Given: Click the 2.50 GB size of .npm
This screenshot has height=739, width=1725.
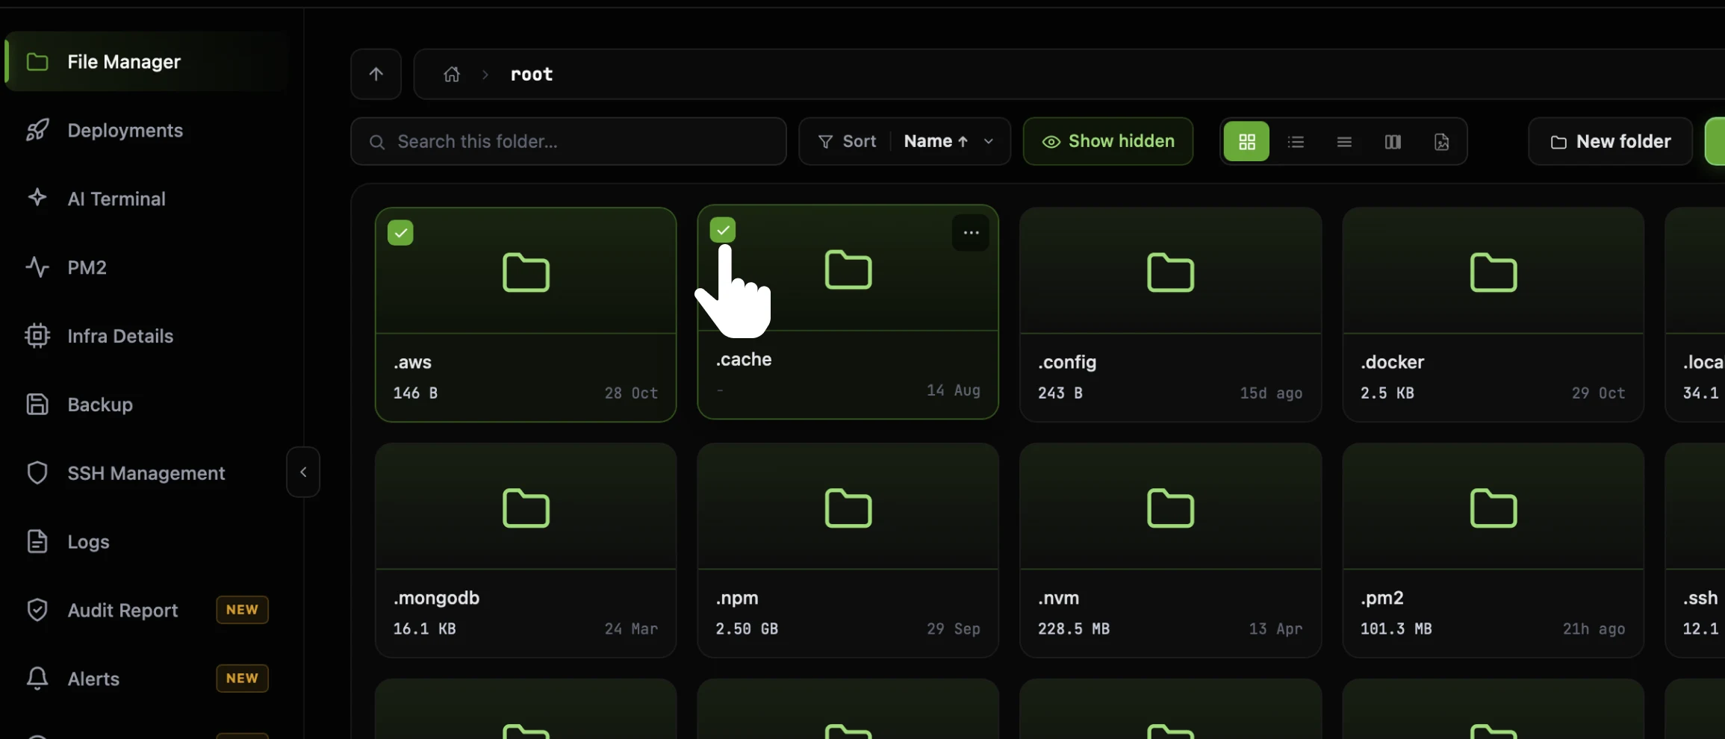Looking at the screenshot, I should point(747,629).
